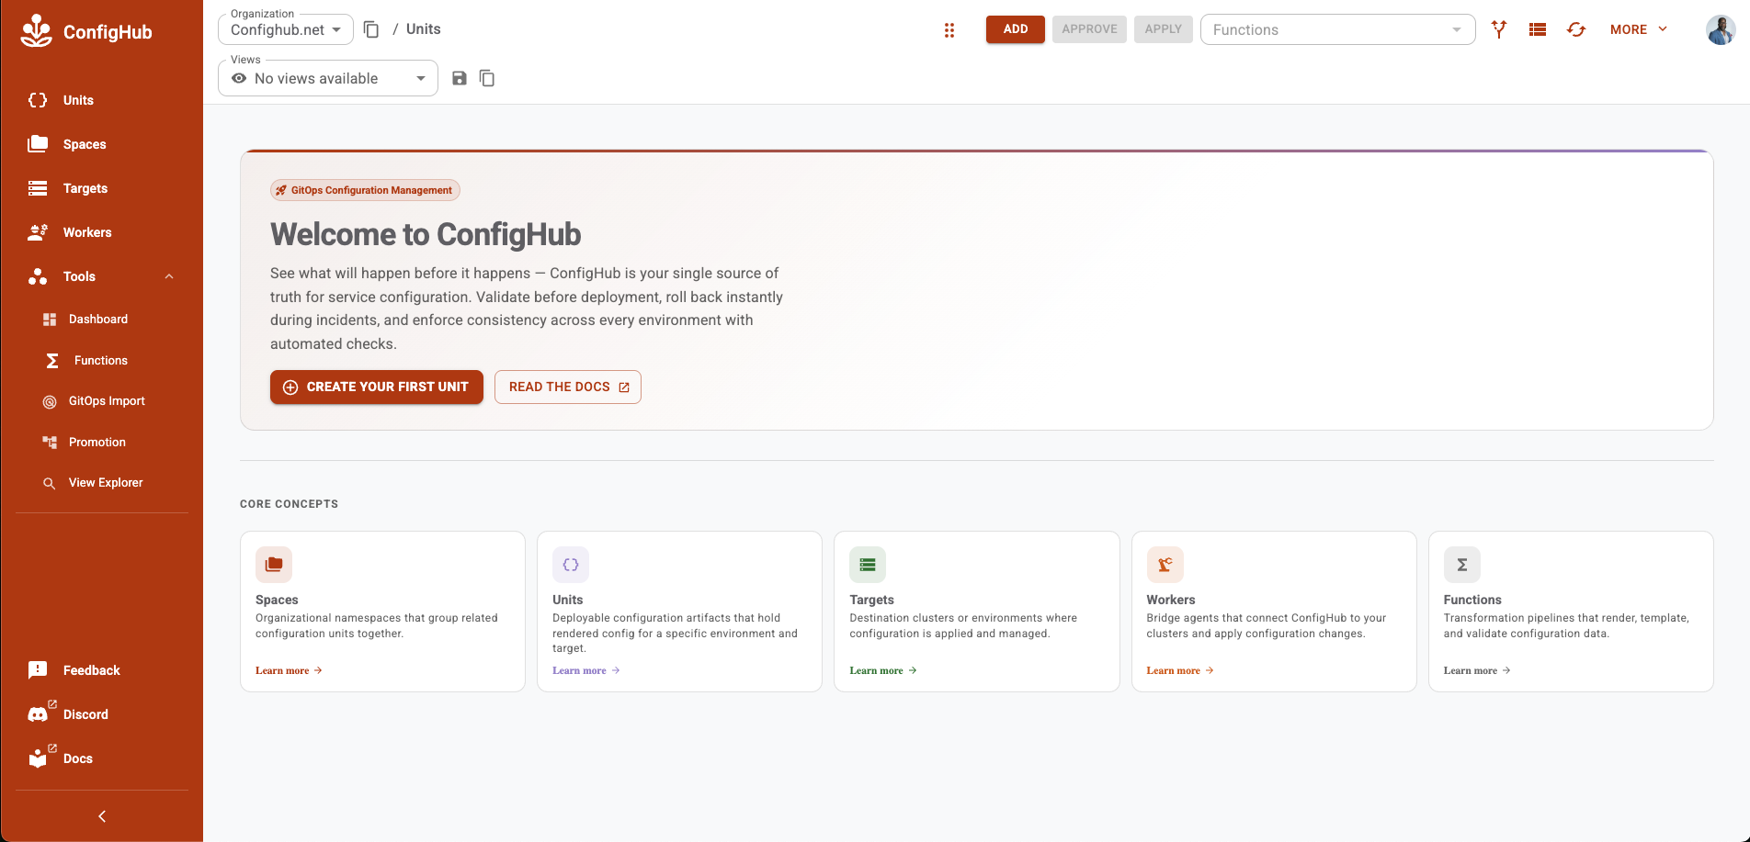Open the user avatar menu
Screen dimensions: 1750x842
[1721, 29]
